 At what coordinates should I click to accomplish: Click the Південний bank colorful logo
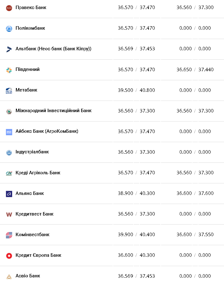pyautogui.click(x=9, y=70)
